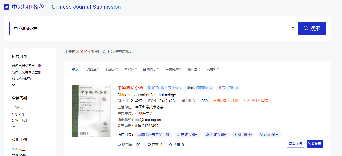The height and width of the screenshot is (156, 342).
Task: Open the 中华眼科杂志 cover thumbnail
Action: click(91, 111)
